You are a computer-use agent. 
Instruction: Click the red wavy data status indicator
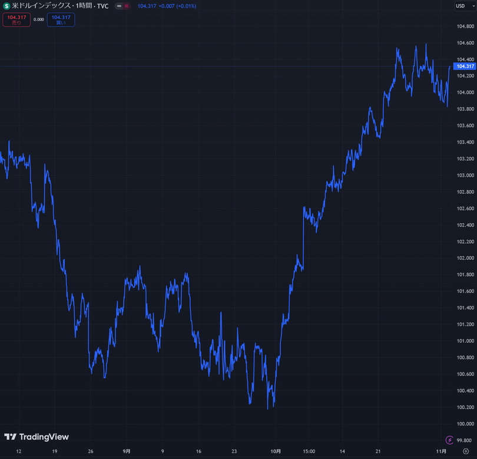pyautogui.click(x=127, y=6)
